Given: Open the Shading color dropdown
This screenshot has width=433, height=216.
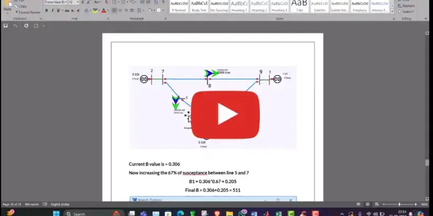Looking at the screenshot, I should [x=154, y=11].
